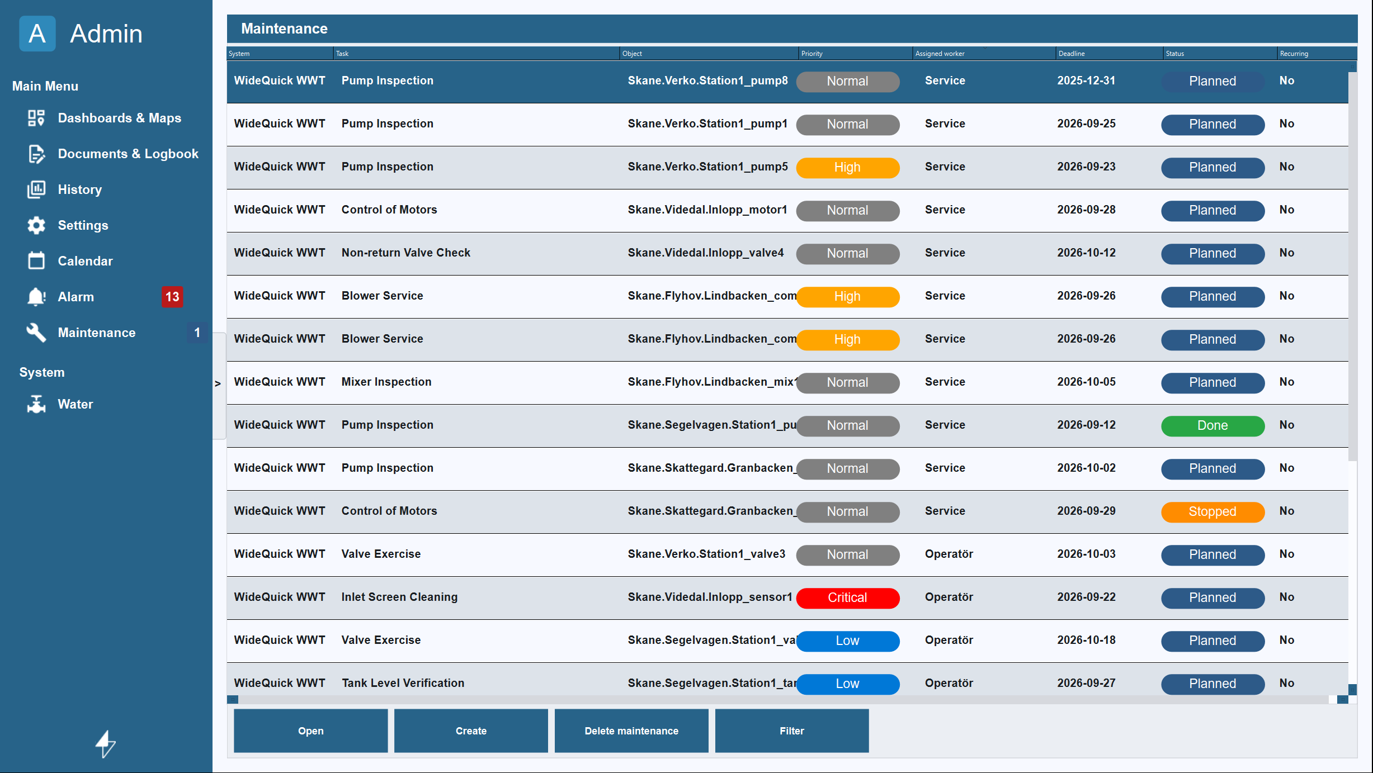Click the lightning logo at sidebar bottom
The image size is (1373, 773).
(105, 744)
